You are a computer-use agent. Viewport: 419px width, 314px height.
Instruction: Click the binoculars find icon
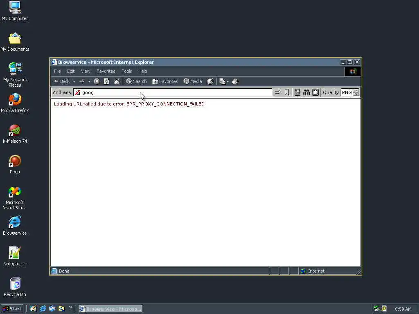(306, 92)
